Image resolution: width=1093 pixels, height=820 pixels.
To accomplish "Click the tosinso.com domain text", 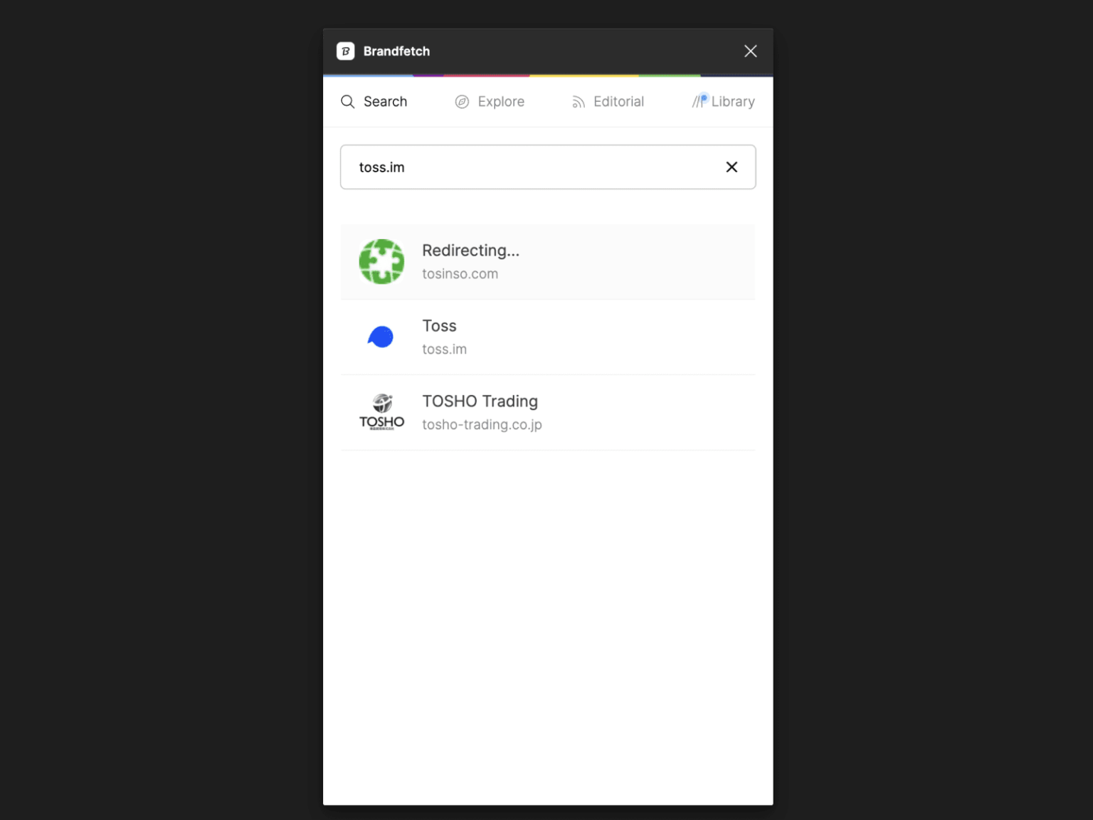I will [460, 274].
